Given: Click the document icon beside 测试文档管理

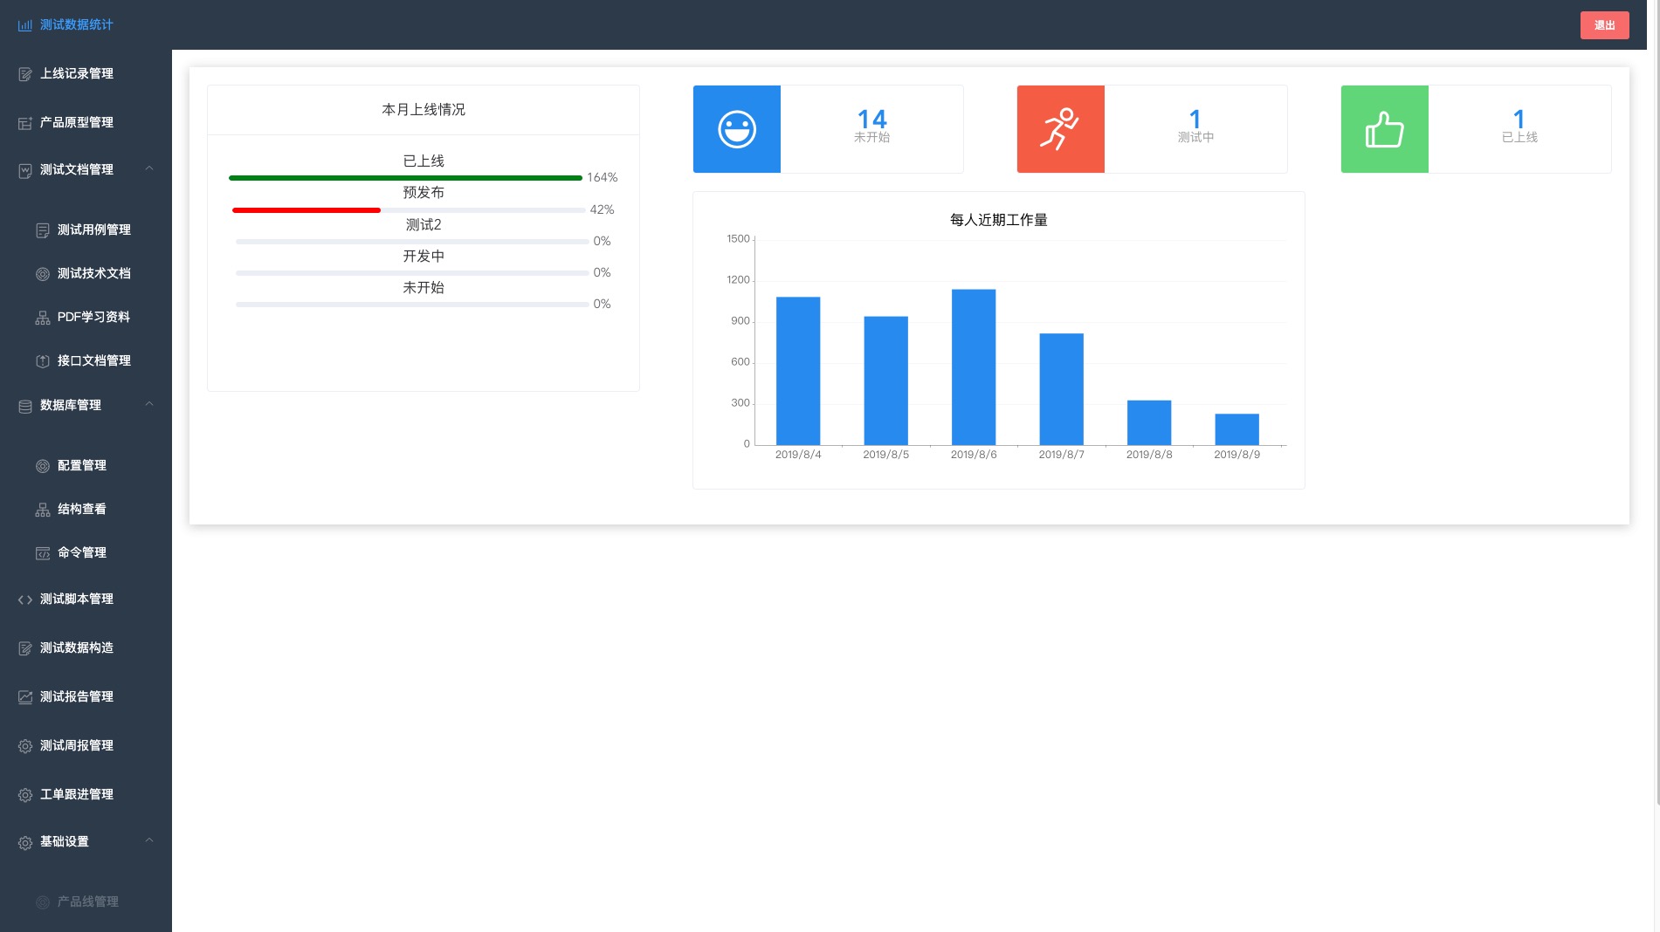Looking at the screenshot, I should click(25, 170).
